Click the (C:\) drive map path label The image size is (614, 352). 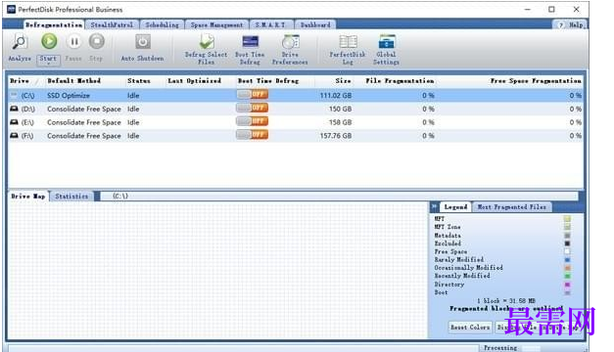[x=119, y=196]
